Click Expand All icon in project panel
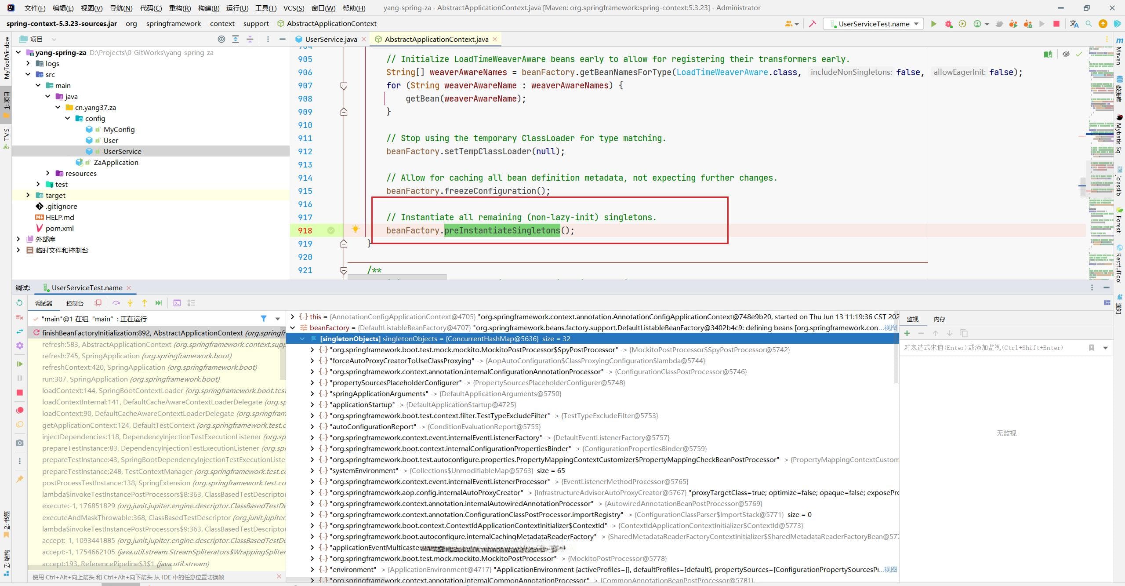This screenshot has width=1125, height=586. 236,39
